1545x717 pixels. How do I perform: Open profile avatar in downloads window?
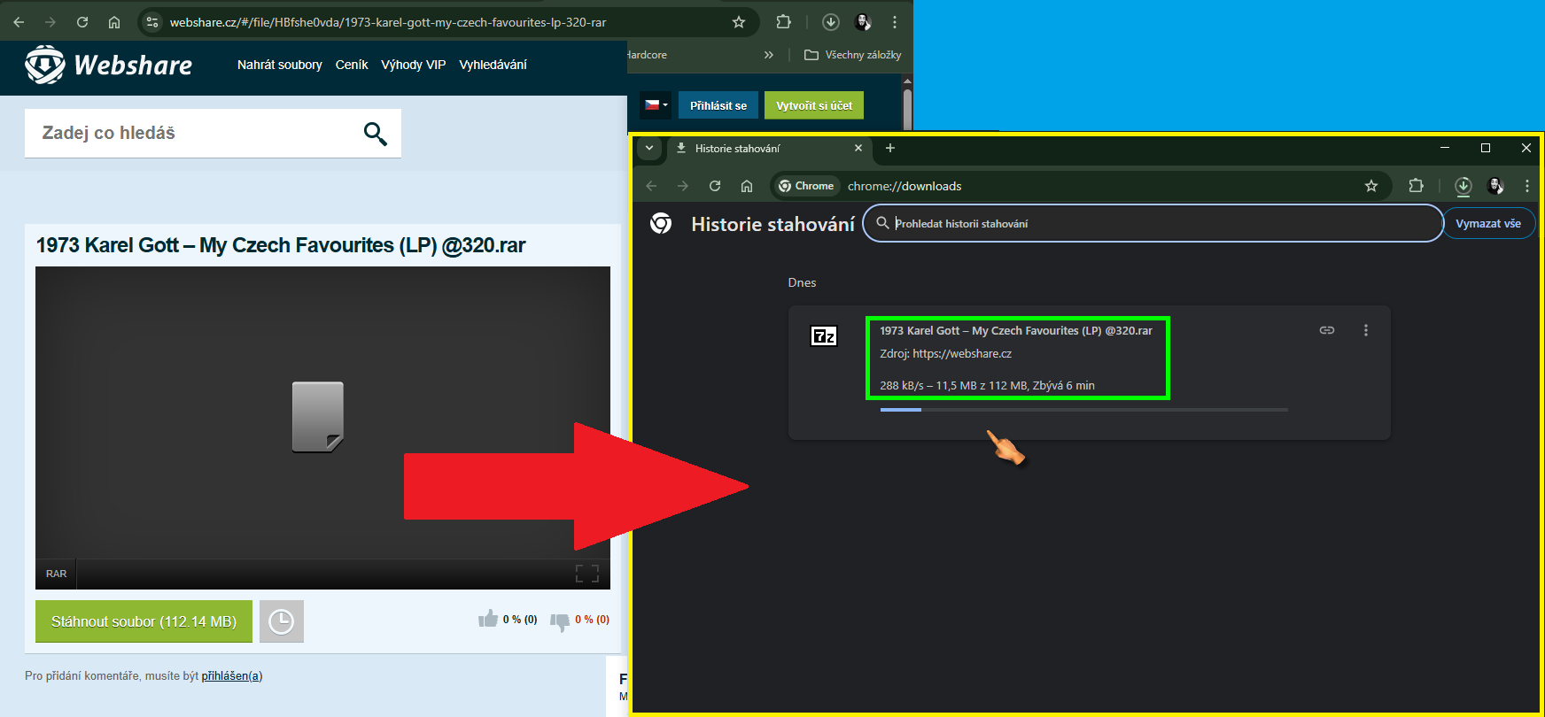coord(1495,186)
